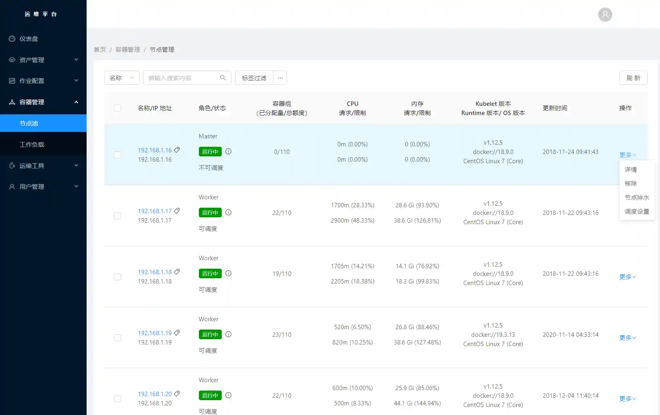The height and width of the screenshot is (415, 660).
Task: Click the search content input field
Action: pyautogui.click(x=182, y=78)
